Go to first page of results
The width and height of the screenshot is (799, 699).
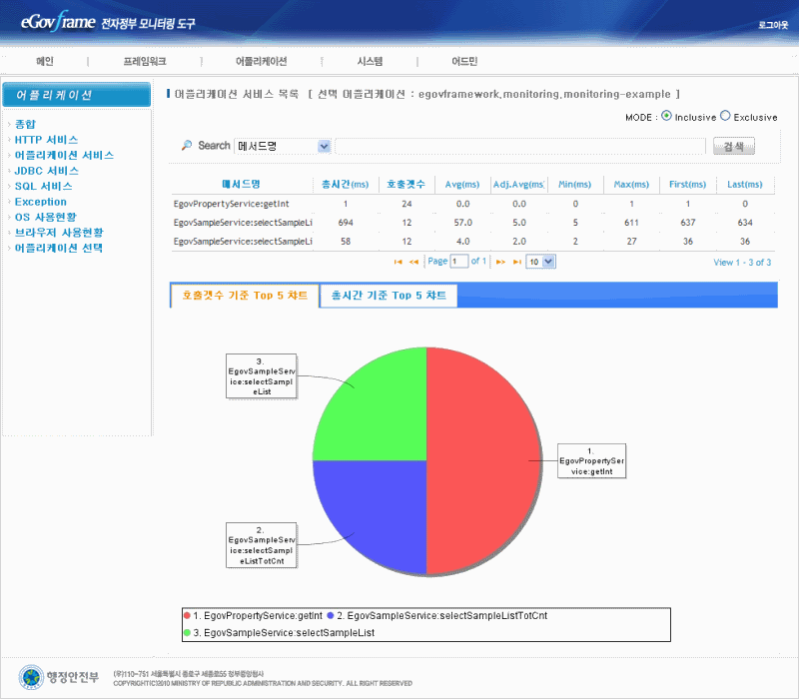399,262
